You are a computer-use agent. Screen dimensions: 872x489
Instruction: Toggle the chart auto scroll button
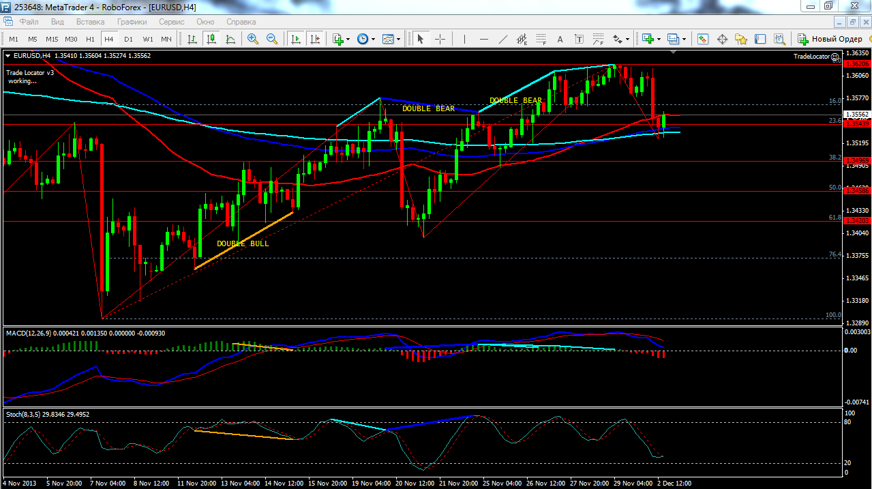coord(296,39)
